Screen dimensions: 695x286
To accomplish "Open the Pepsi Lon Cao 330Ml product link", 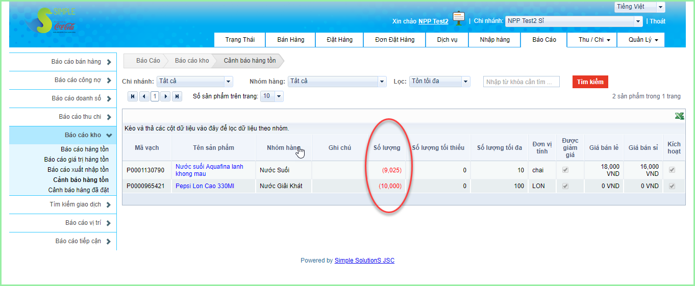I will pos(205,186).
